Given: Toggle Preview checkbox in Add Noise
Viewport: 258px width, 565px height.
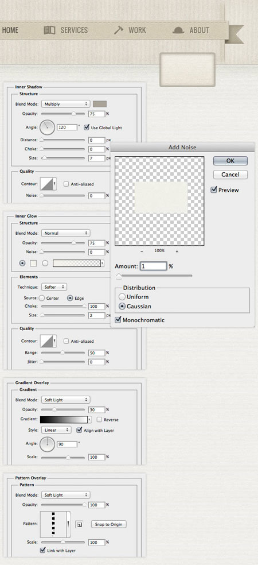Looking at the screenshot, I should point(214,189).
